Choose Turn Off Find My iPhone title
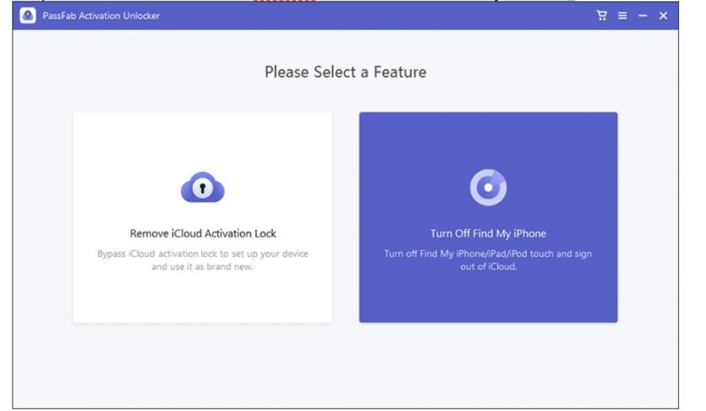The height and width of the screenshot is (411, 706). coord(488,233)
